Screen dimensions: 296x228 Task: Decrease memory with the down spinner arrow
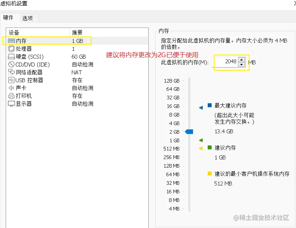tap(241, 64)
